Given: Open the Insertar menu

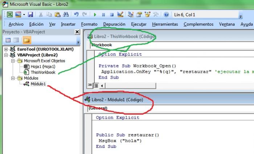Looking at the screenshot, I should 68,24.
